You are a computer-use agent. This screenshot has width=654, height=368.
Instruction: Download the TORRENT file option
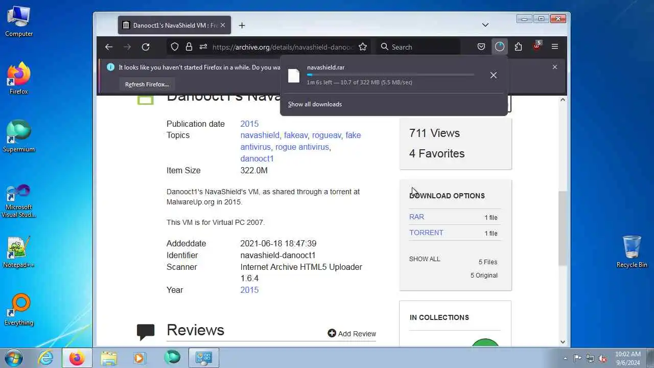pyautogui.click(x=426, y=233)
